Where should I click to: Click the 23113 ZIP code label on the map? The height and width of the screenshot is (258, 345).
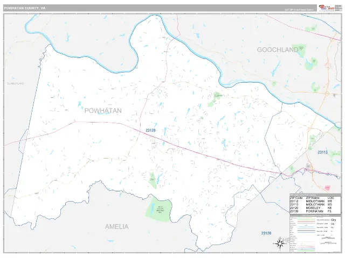point(322,152)
